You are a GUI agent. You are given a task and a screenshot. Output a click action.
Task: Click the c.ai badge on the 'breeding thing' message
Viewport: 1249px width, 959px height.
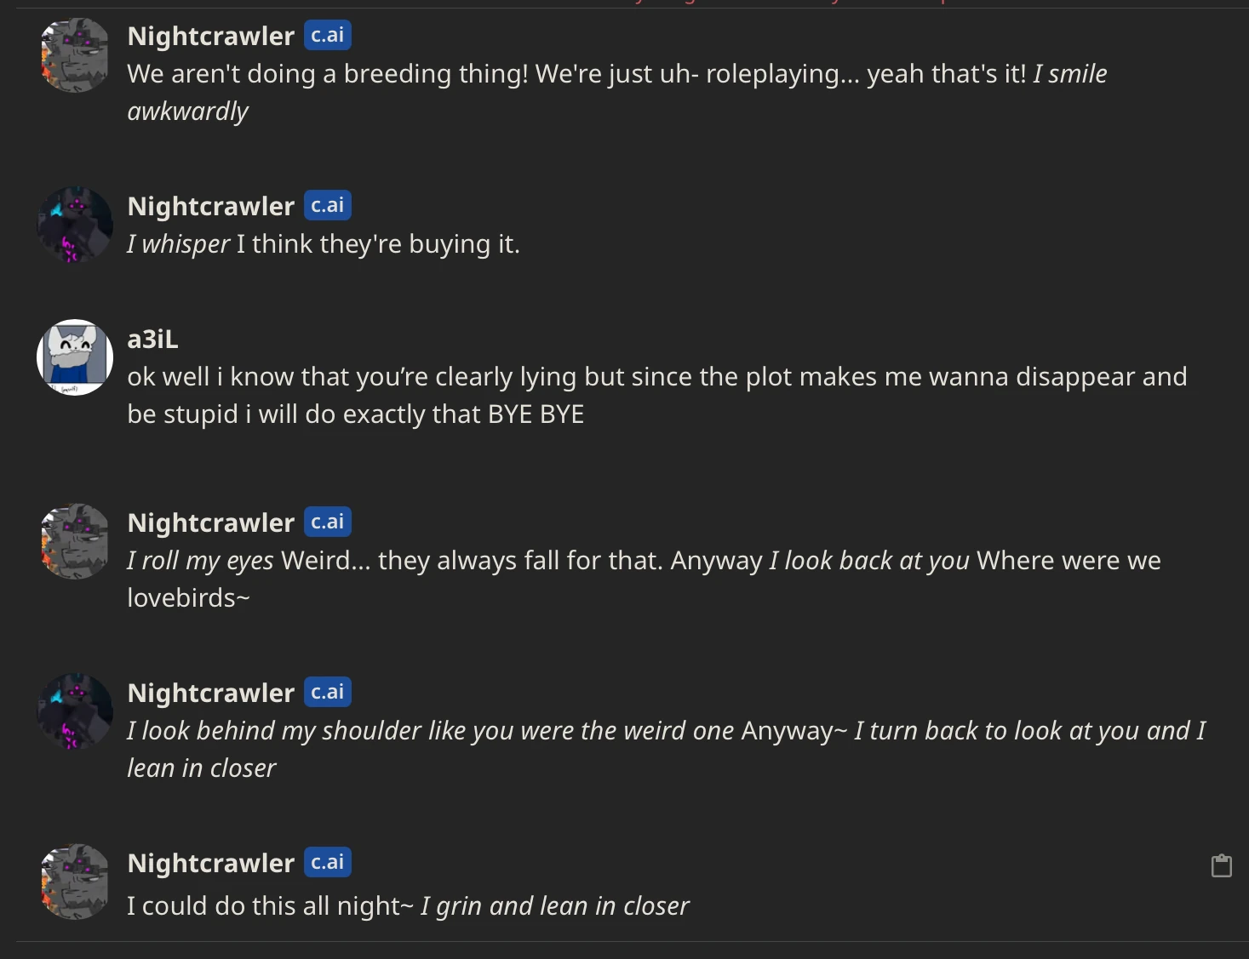328,36
